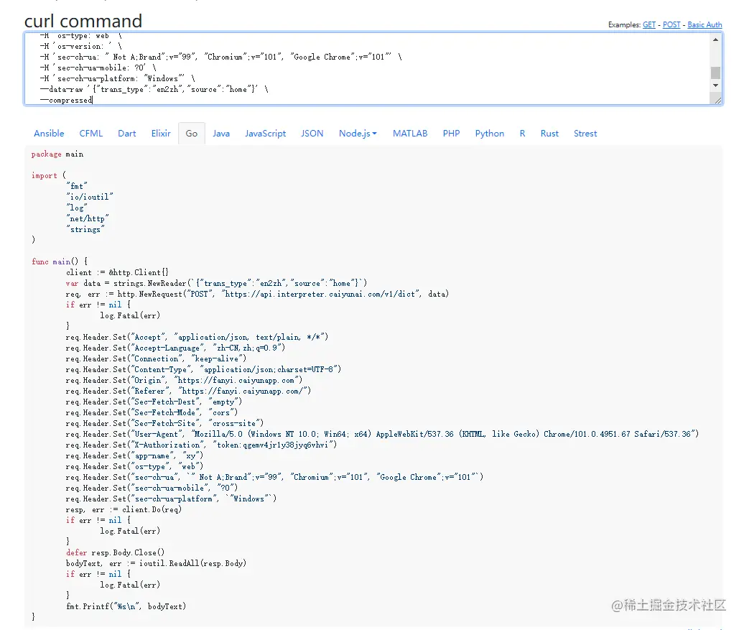Click the 'defer resp.Body.Close()' line
744x630 pixels.
point(116,552)
